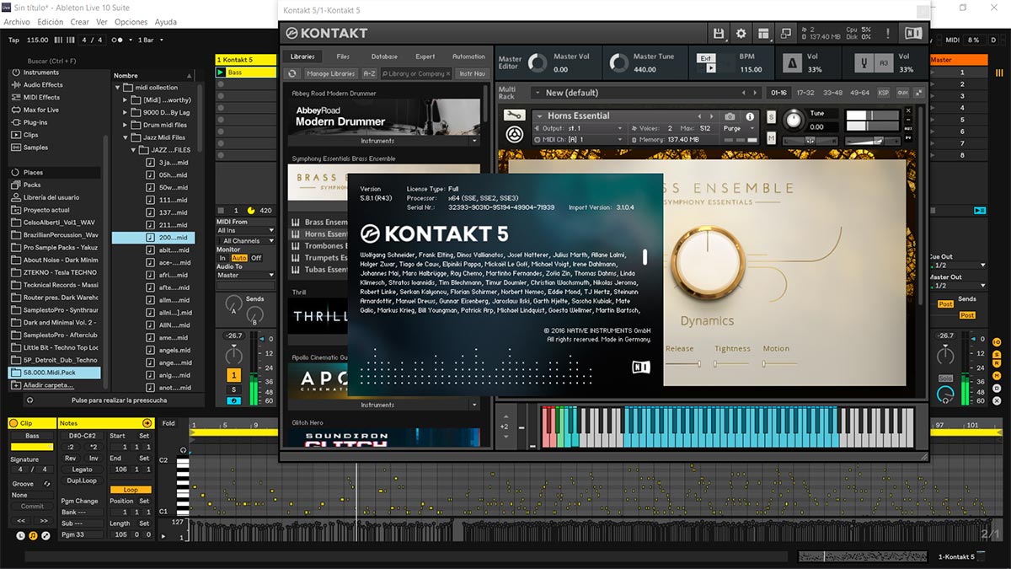Show the Notes box with the note icon
Screen dimensions: 1011x569
point(34,535)
